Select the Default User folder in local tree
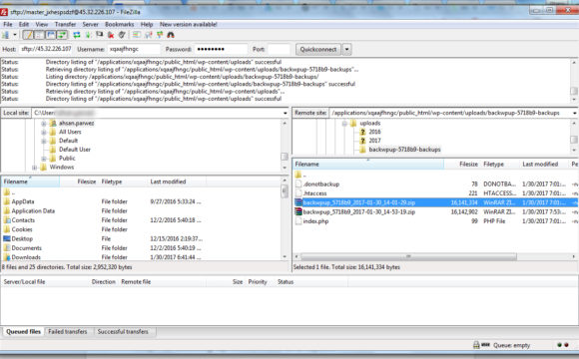579x359 pixels. click(x=75, y=150)
